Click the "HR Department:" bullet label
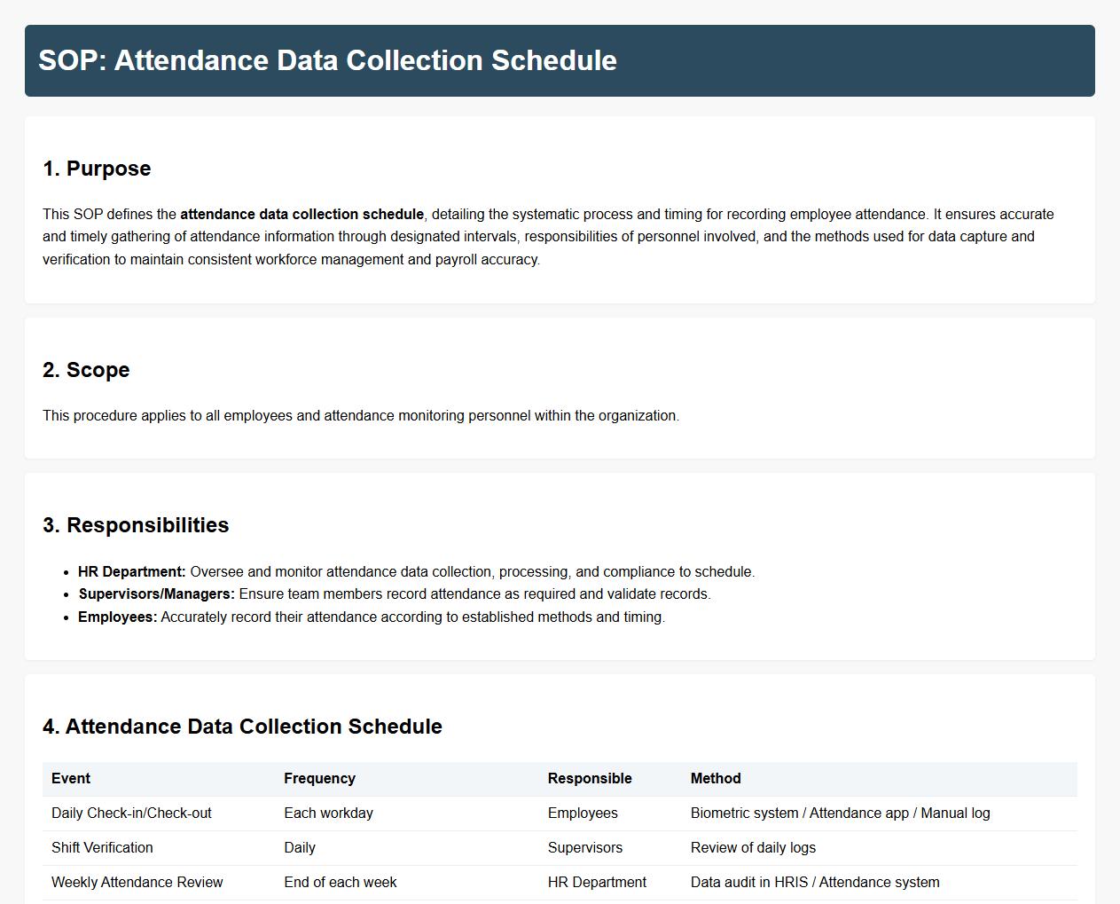 (132, 572)
